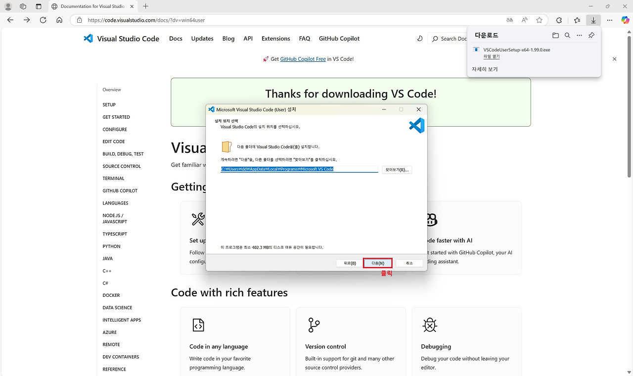Image resolution: width=633 pixels, height=376 pixels.
Task: Open the browser extensions icon
Action: (559, 20)
